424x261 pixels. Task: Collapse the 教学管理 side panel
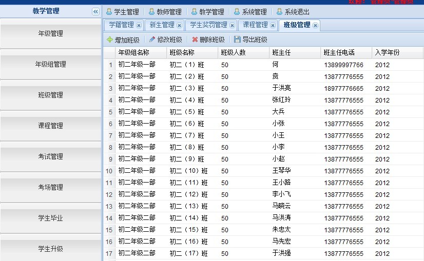[x=95, y=12]
